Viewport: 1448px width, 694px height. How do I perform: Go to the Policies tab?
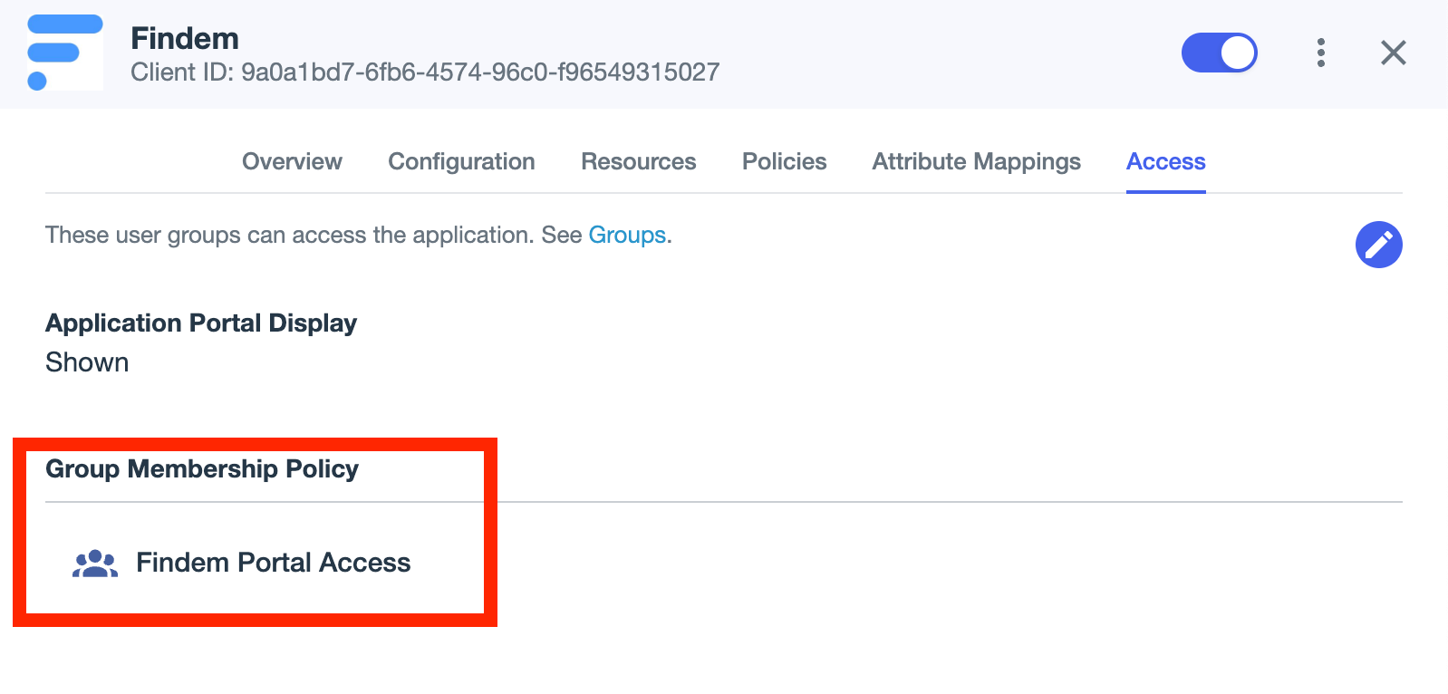[784, 161]
